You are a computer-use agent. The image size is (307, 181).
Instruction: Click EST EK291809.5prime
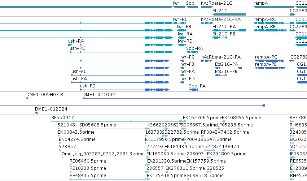pos(227,154)
